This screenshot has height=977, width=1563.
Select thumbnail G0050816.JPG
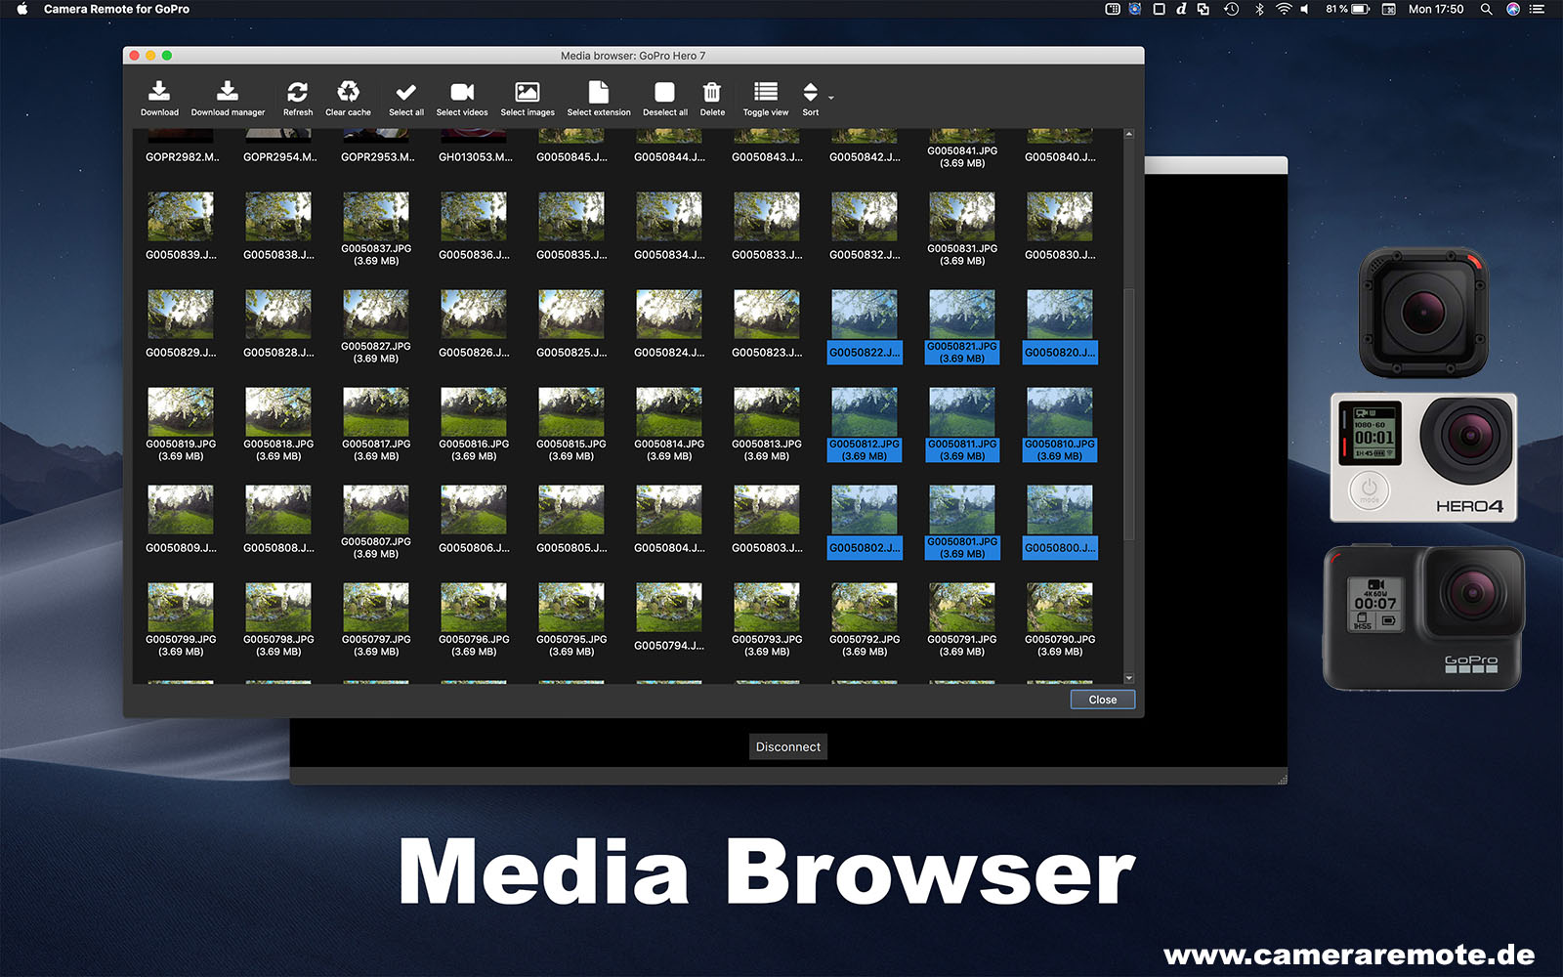click(474, 412)
